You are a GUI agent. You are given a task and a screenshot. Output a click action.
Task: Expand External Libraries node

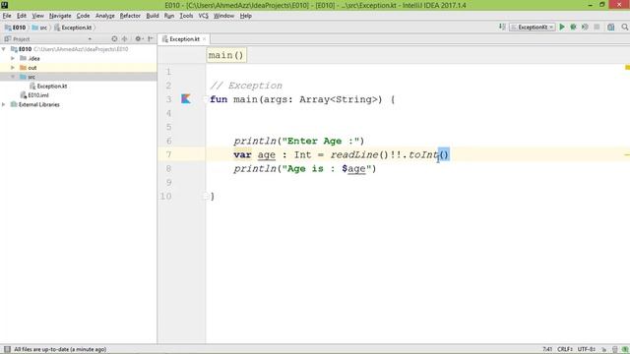point(4,104)
